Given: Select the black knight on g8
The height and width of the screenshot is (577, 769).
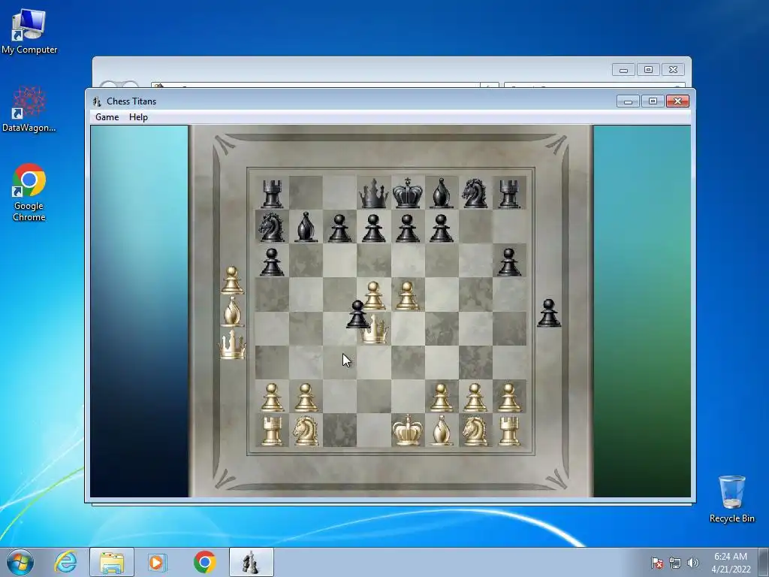Looking at the screenshot, I should click(x=475, y=193).
